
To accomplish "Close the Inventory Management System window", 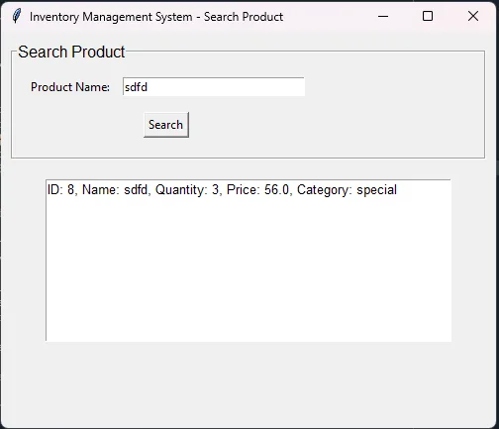I will (x=473, y=16).
